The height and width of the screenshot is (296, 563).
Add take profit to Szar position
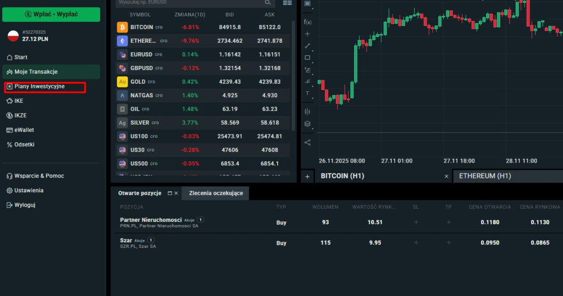449,242
